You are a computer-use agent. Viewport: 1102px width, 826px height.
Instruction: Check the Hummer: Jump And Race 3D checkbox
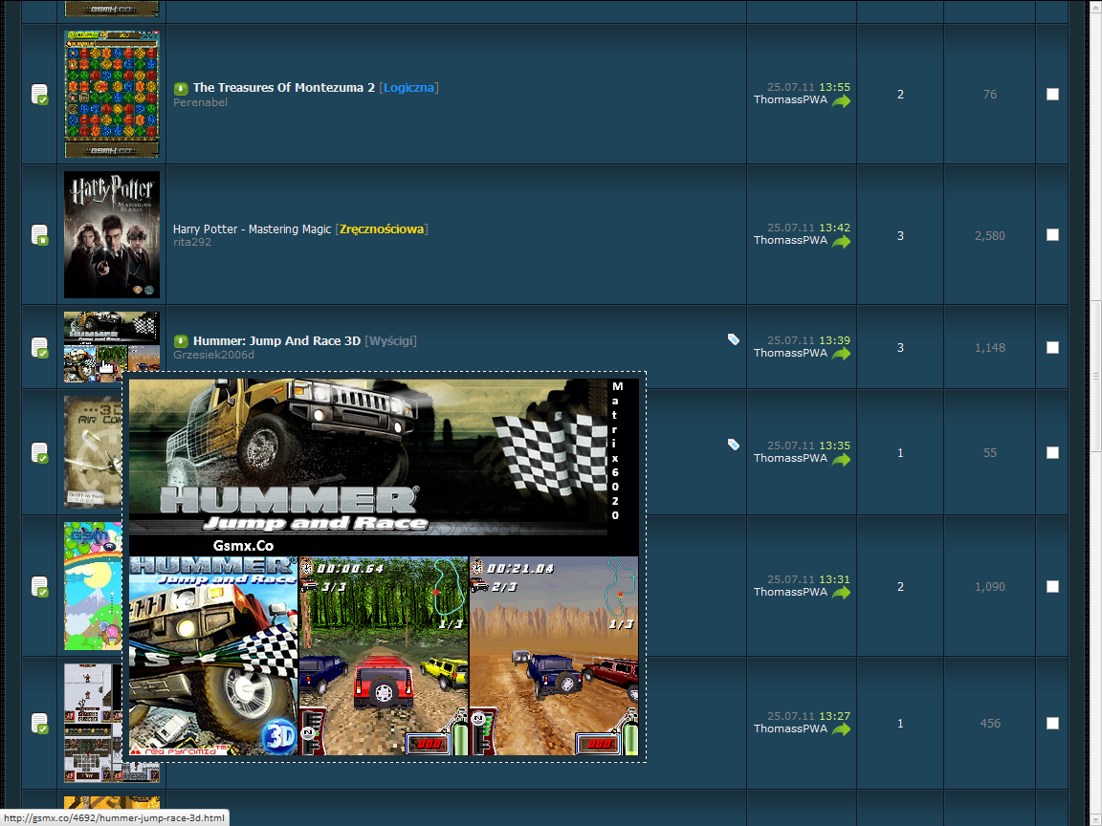[1052, 348]
